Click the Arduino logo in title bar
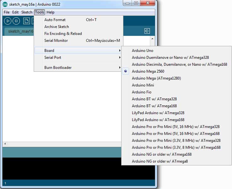This screenshot has height=189, width=232. [x=5, y=4]
